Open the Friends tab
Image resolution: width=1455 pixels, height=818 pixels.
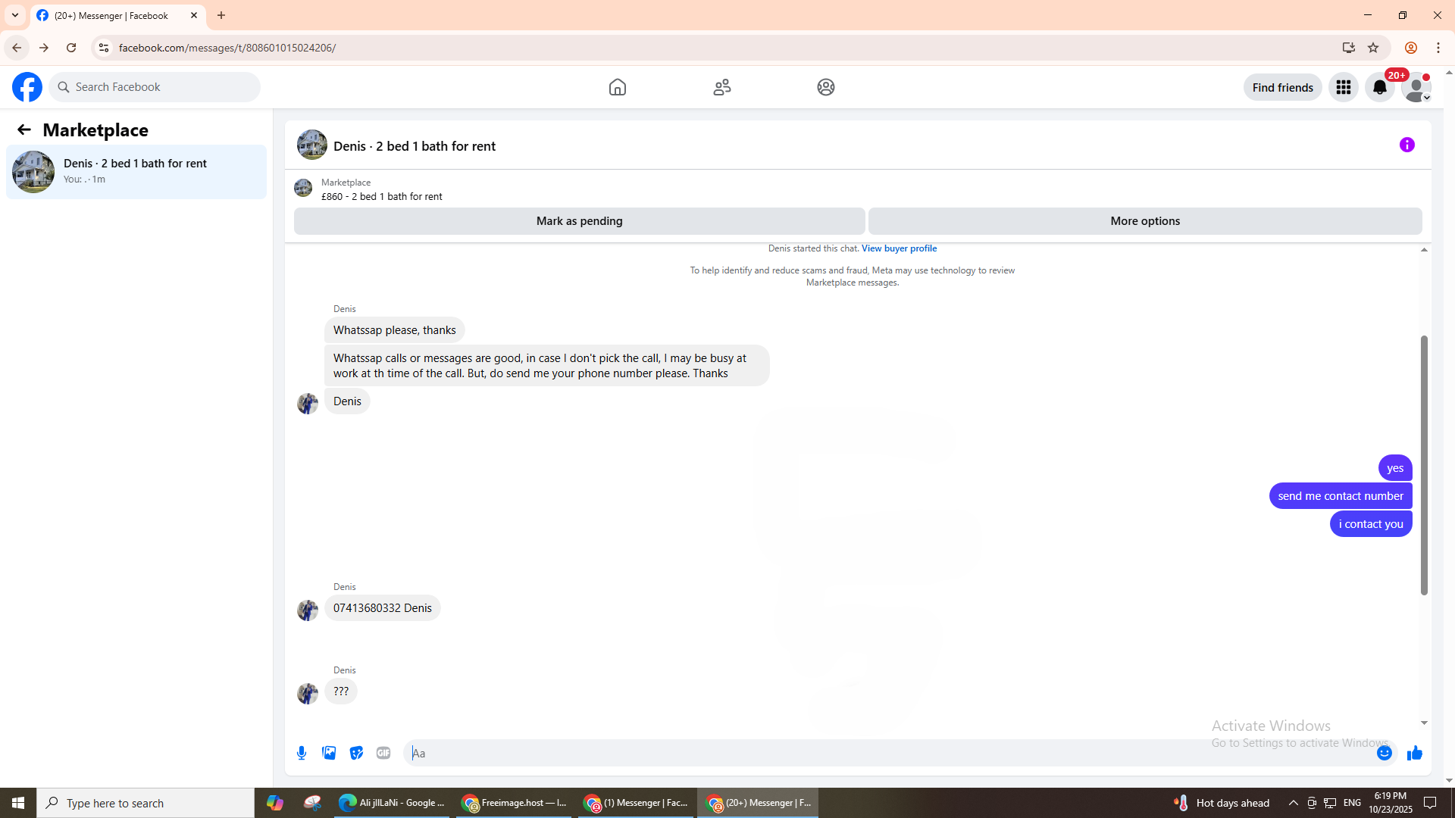(x=722, y=87)
